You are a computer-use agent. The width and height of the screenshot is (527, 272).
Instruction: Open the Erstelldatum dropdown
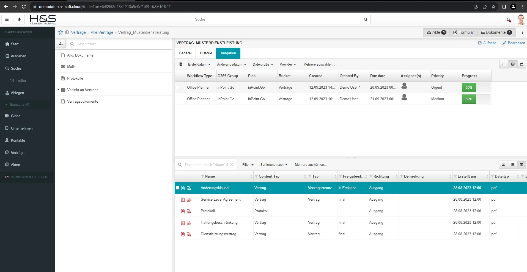199,65
